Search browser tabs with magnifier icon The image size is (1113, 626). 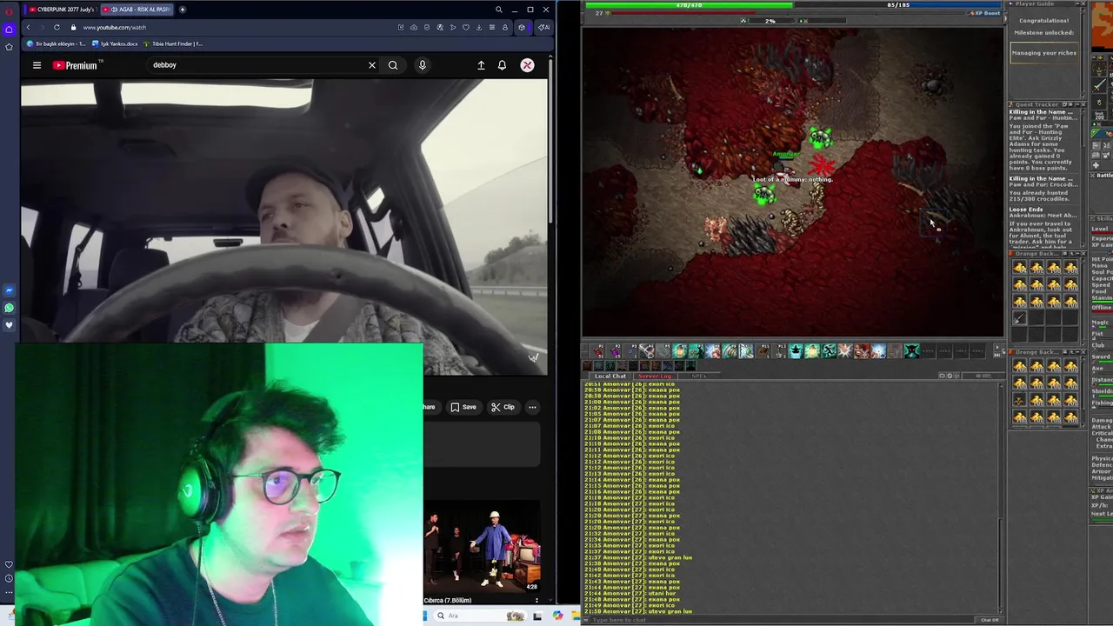(498, 10)
